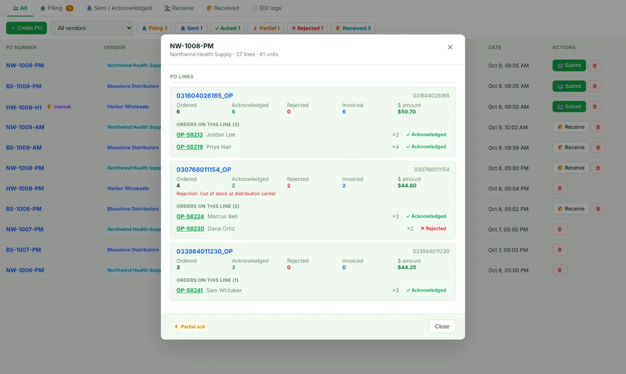The image size is (626, 374).
Task: Click trash icon for HW-1008-PM row
Action: (559, 188)
